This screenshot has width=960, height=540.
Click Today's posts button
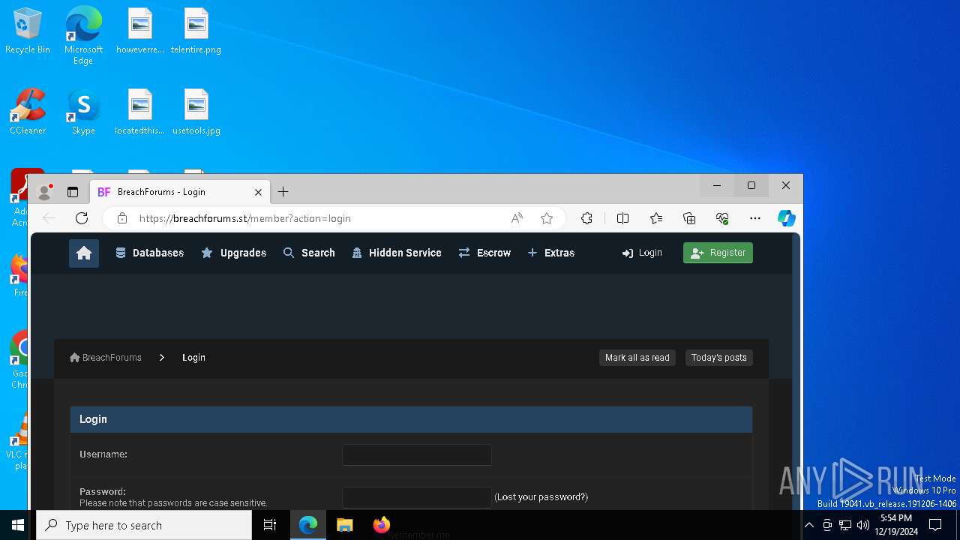click(x=719, y=358)
